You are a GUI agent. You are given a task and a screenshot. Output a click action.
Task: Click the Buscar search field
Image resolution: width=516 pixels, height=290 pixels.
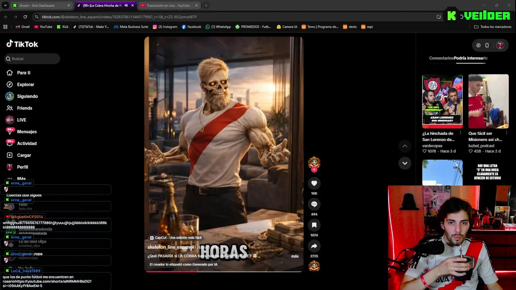(x=32, y=59)
